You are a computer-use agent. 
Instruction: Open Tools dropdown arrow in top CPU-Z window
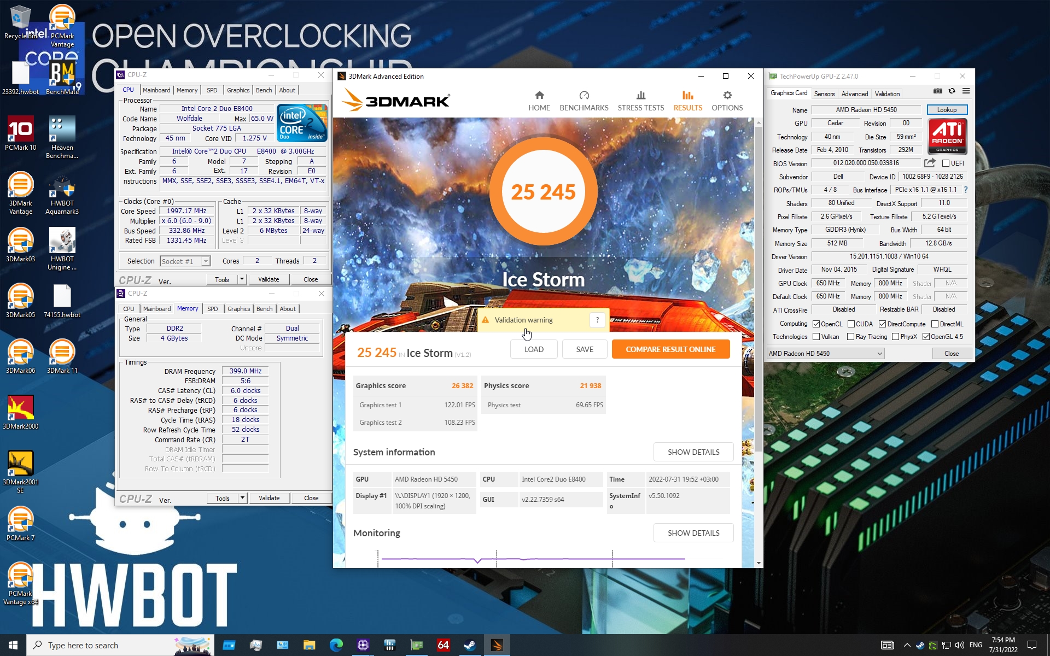(242, 279)
